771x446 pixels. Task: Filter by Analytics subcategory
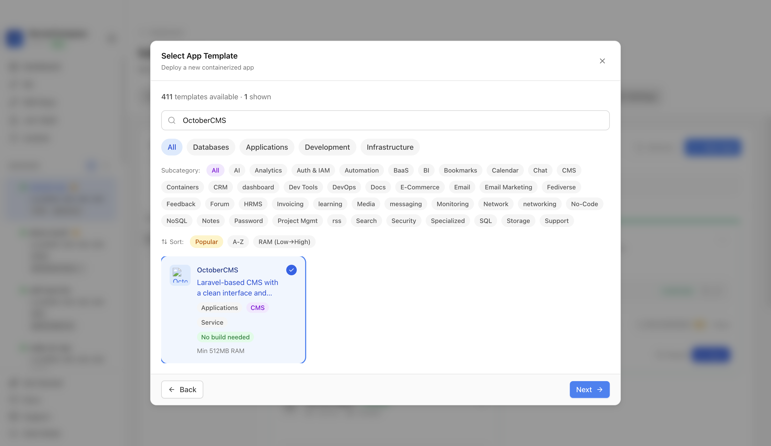coord(268,170)
